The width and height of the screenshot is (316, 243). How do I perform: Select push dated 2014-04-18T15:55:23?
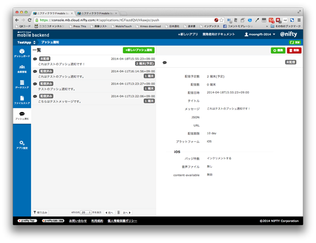[94, 61]
